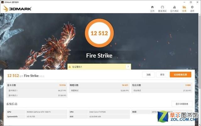Select the highlighted Results (结果) tab

184,9
